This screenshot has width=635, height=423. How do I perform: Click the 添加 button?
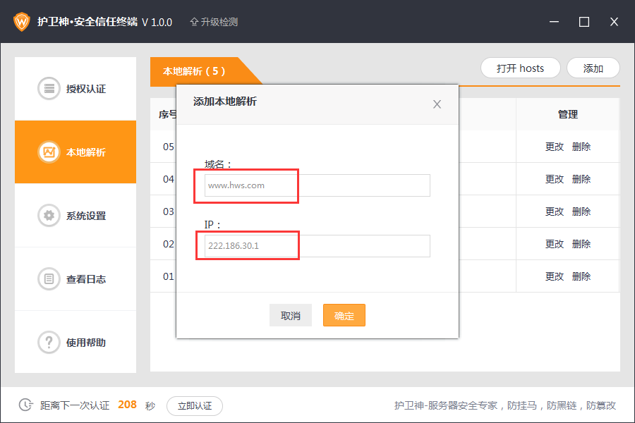pyautogui.click(x=593, y=68)
